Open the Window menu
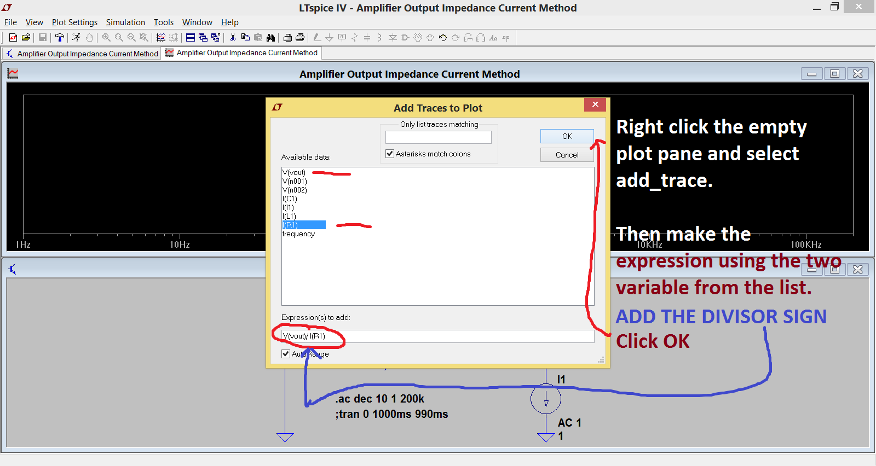Screen dimensions: 876x466 click(x=197, y=22)
